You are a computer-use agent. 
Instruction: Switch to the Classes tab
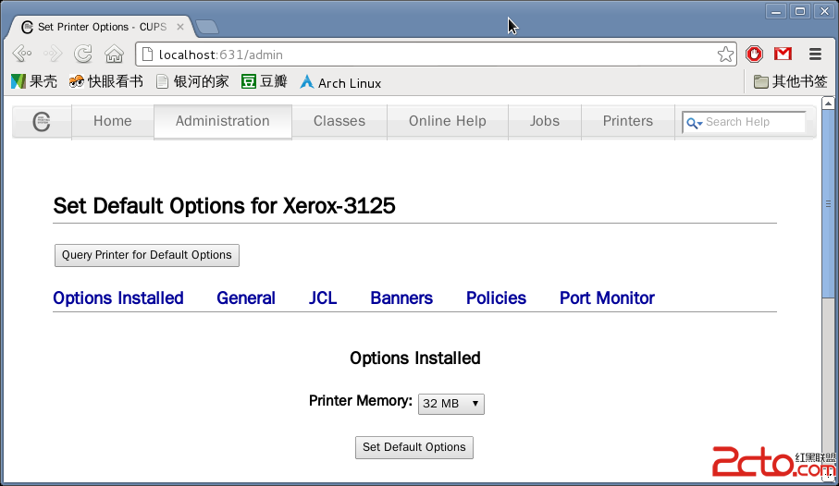(x=339, y=121)
